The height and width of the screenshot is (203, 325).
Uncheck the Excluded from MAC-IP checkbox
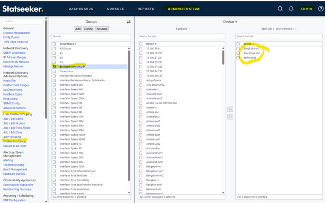pyautogui.click(x=54, y=67)
